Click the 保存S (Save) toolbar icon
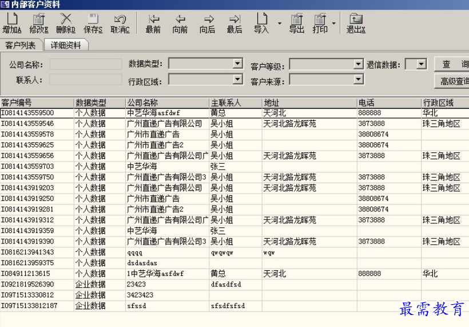 point(93,23)
